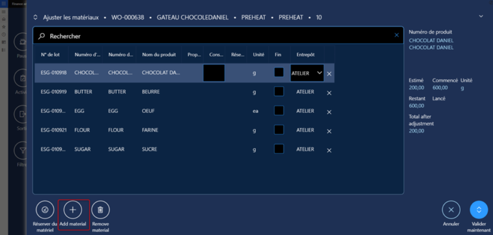Delete the EGG row with its X
This screenshot has height=235, width=493.
[x=329, y=112]
